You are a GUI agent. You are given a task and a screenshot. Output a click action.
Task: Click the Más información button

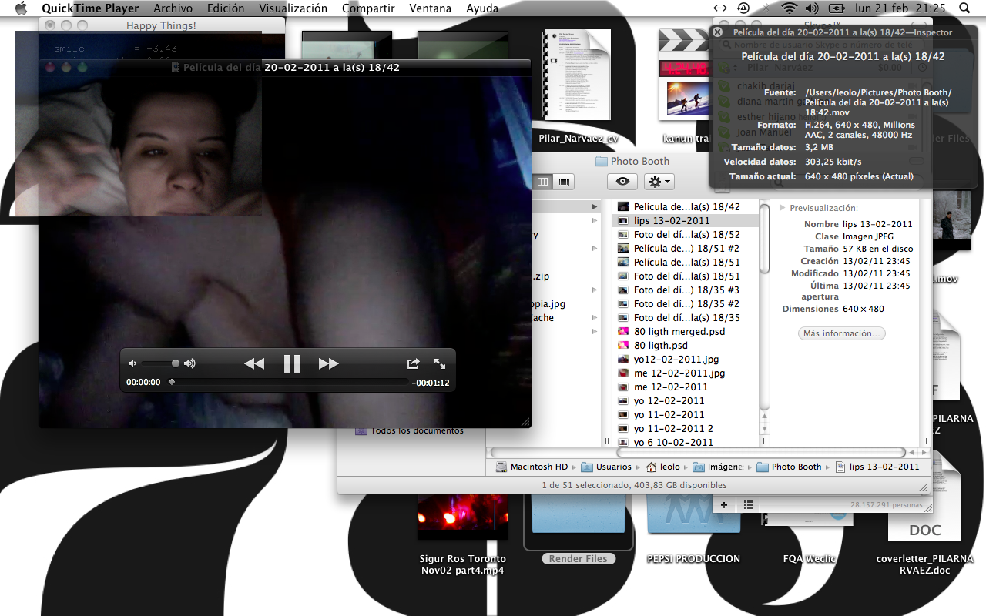(841, 333)
